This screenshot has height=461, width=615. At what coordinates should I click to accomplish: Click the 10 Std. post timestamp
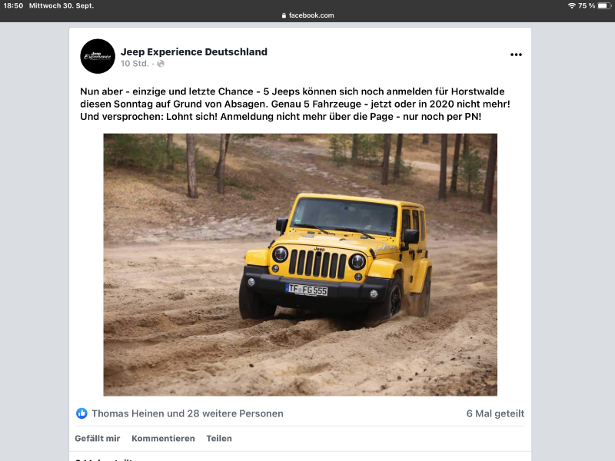coord(135,64)
